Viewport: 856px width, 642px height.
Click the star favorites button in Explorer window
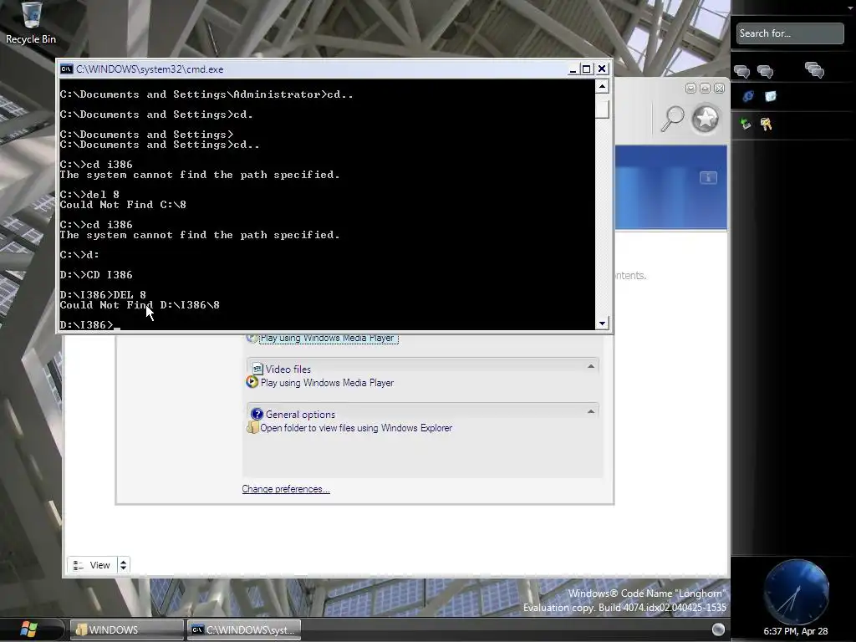[x=706, y=119]
